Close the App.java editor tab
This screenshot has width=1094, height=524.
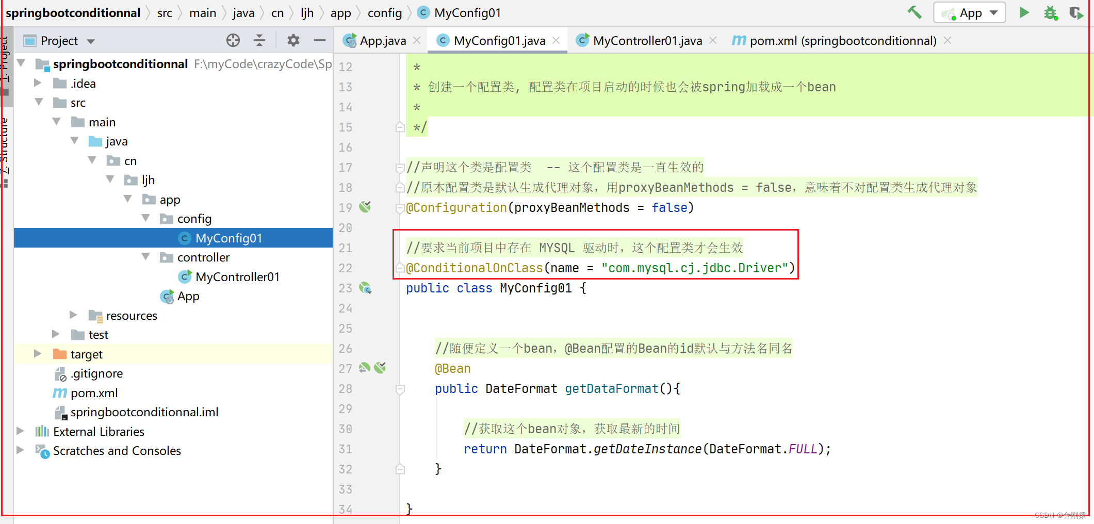click(418, 40)
